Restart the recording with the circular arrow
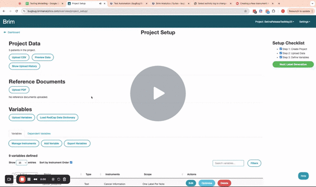This screenshot has width=316, height=187. [x=59, y=179]
